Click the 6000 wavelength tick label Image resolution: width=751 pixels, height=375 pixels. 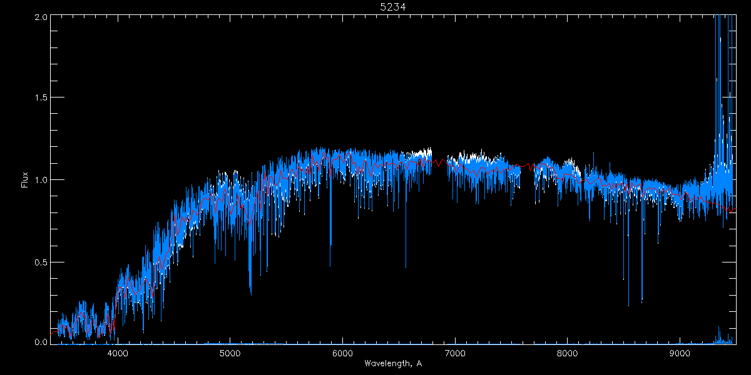pos(343,352)
